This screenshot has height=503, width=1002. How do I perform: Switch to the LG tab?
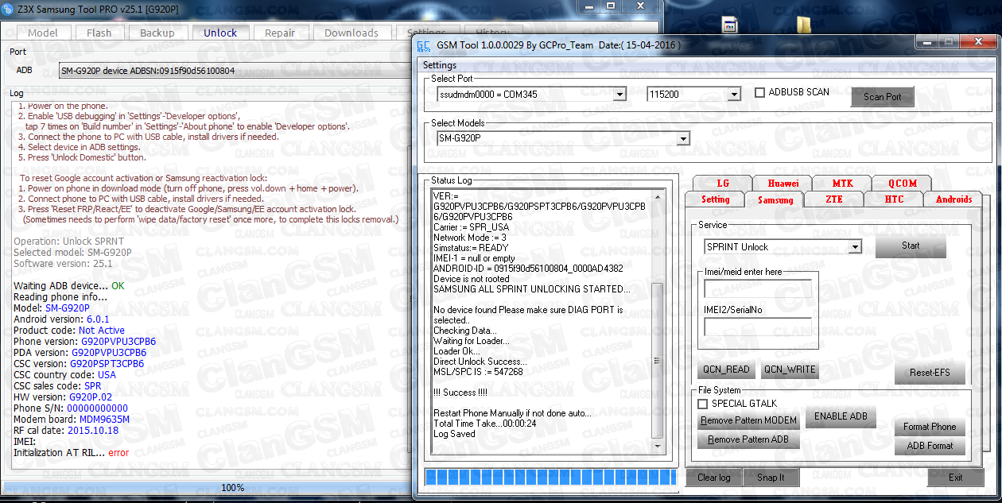tap(722, 183)
